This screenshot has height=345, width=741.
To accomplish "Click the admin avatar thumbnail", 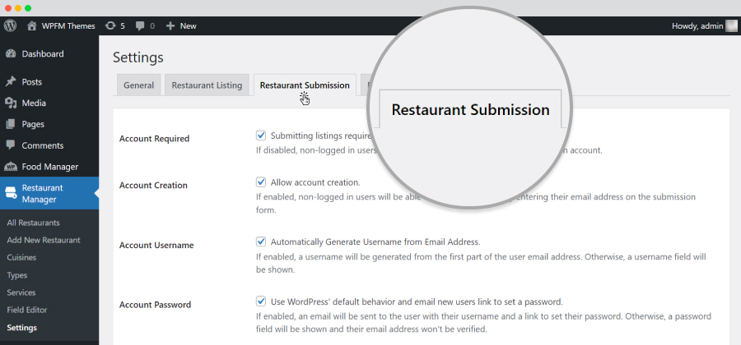I will (730, 26).
